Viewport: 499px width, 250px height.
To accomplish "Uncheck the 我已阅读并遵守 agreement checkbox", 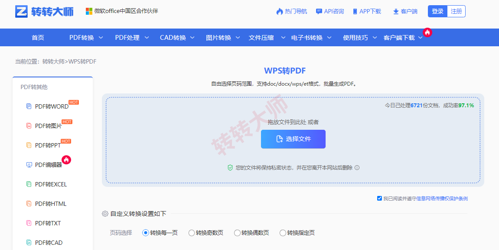I will click(x=379, y=198).
